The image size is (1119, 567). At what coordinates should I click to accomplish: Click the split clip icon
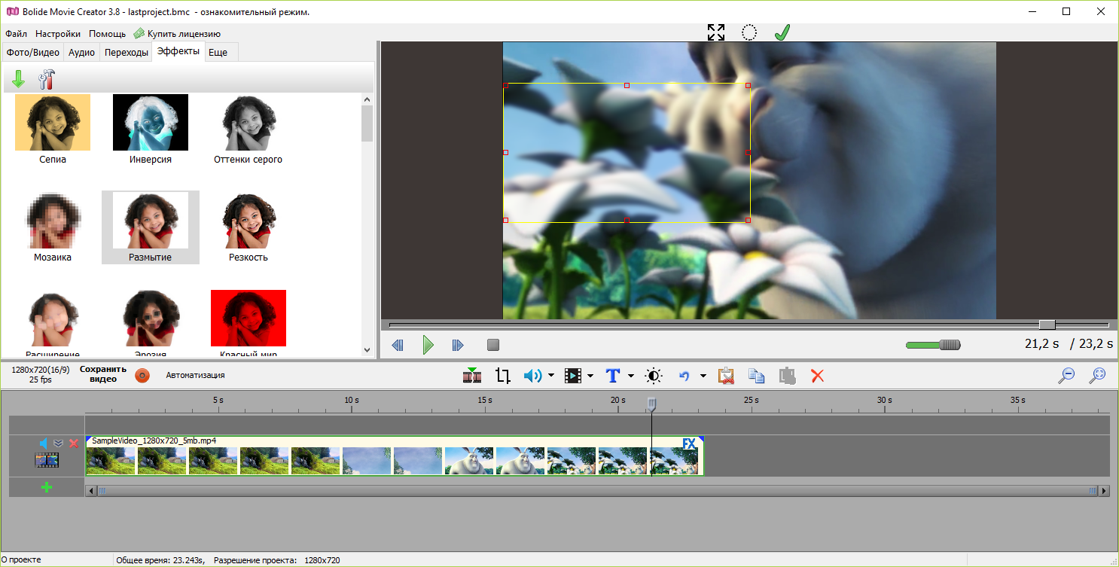point(472,375)
